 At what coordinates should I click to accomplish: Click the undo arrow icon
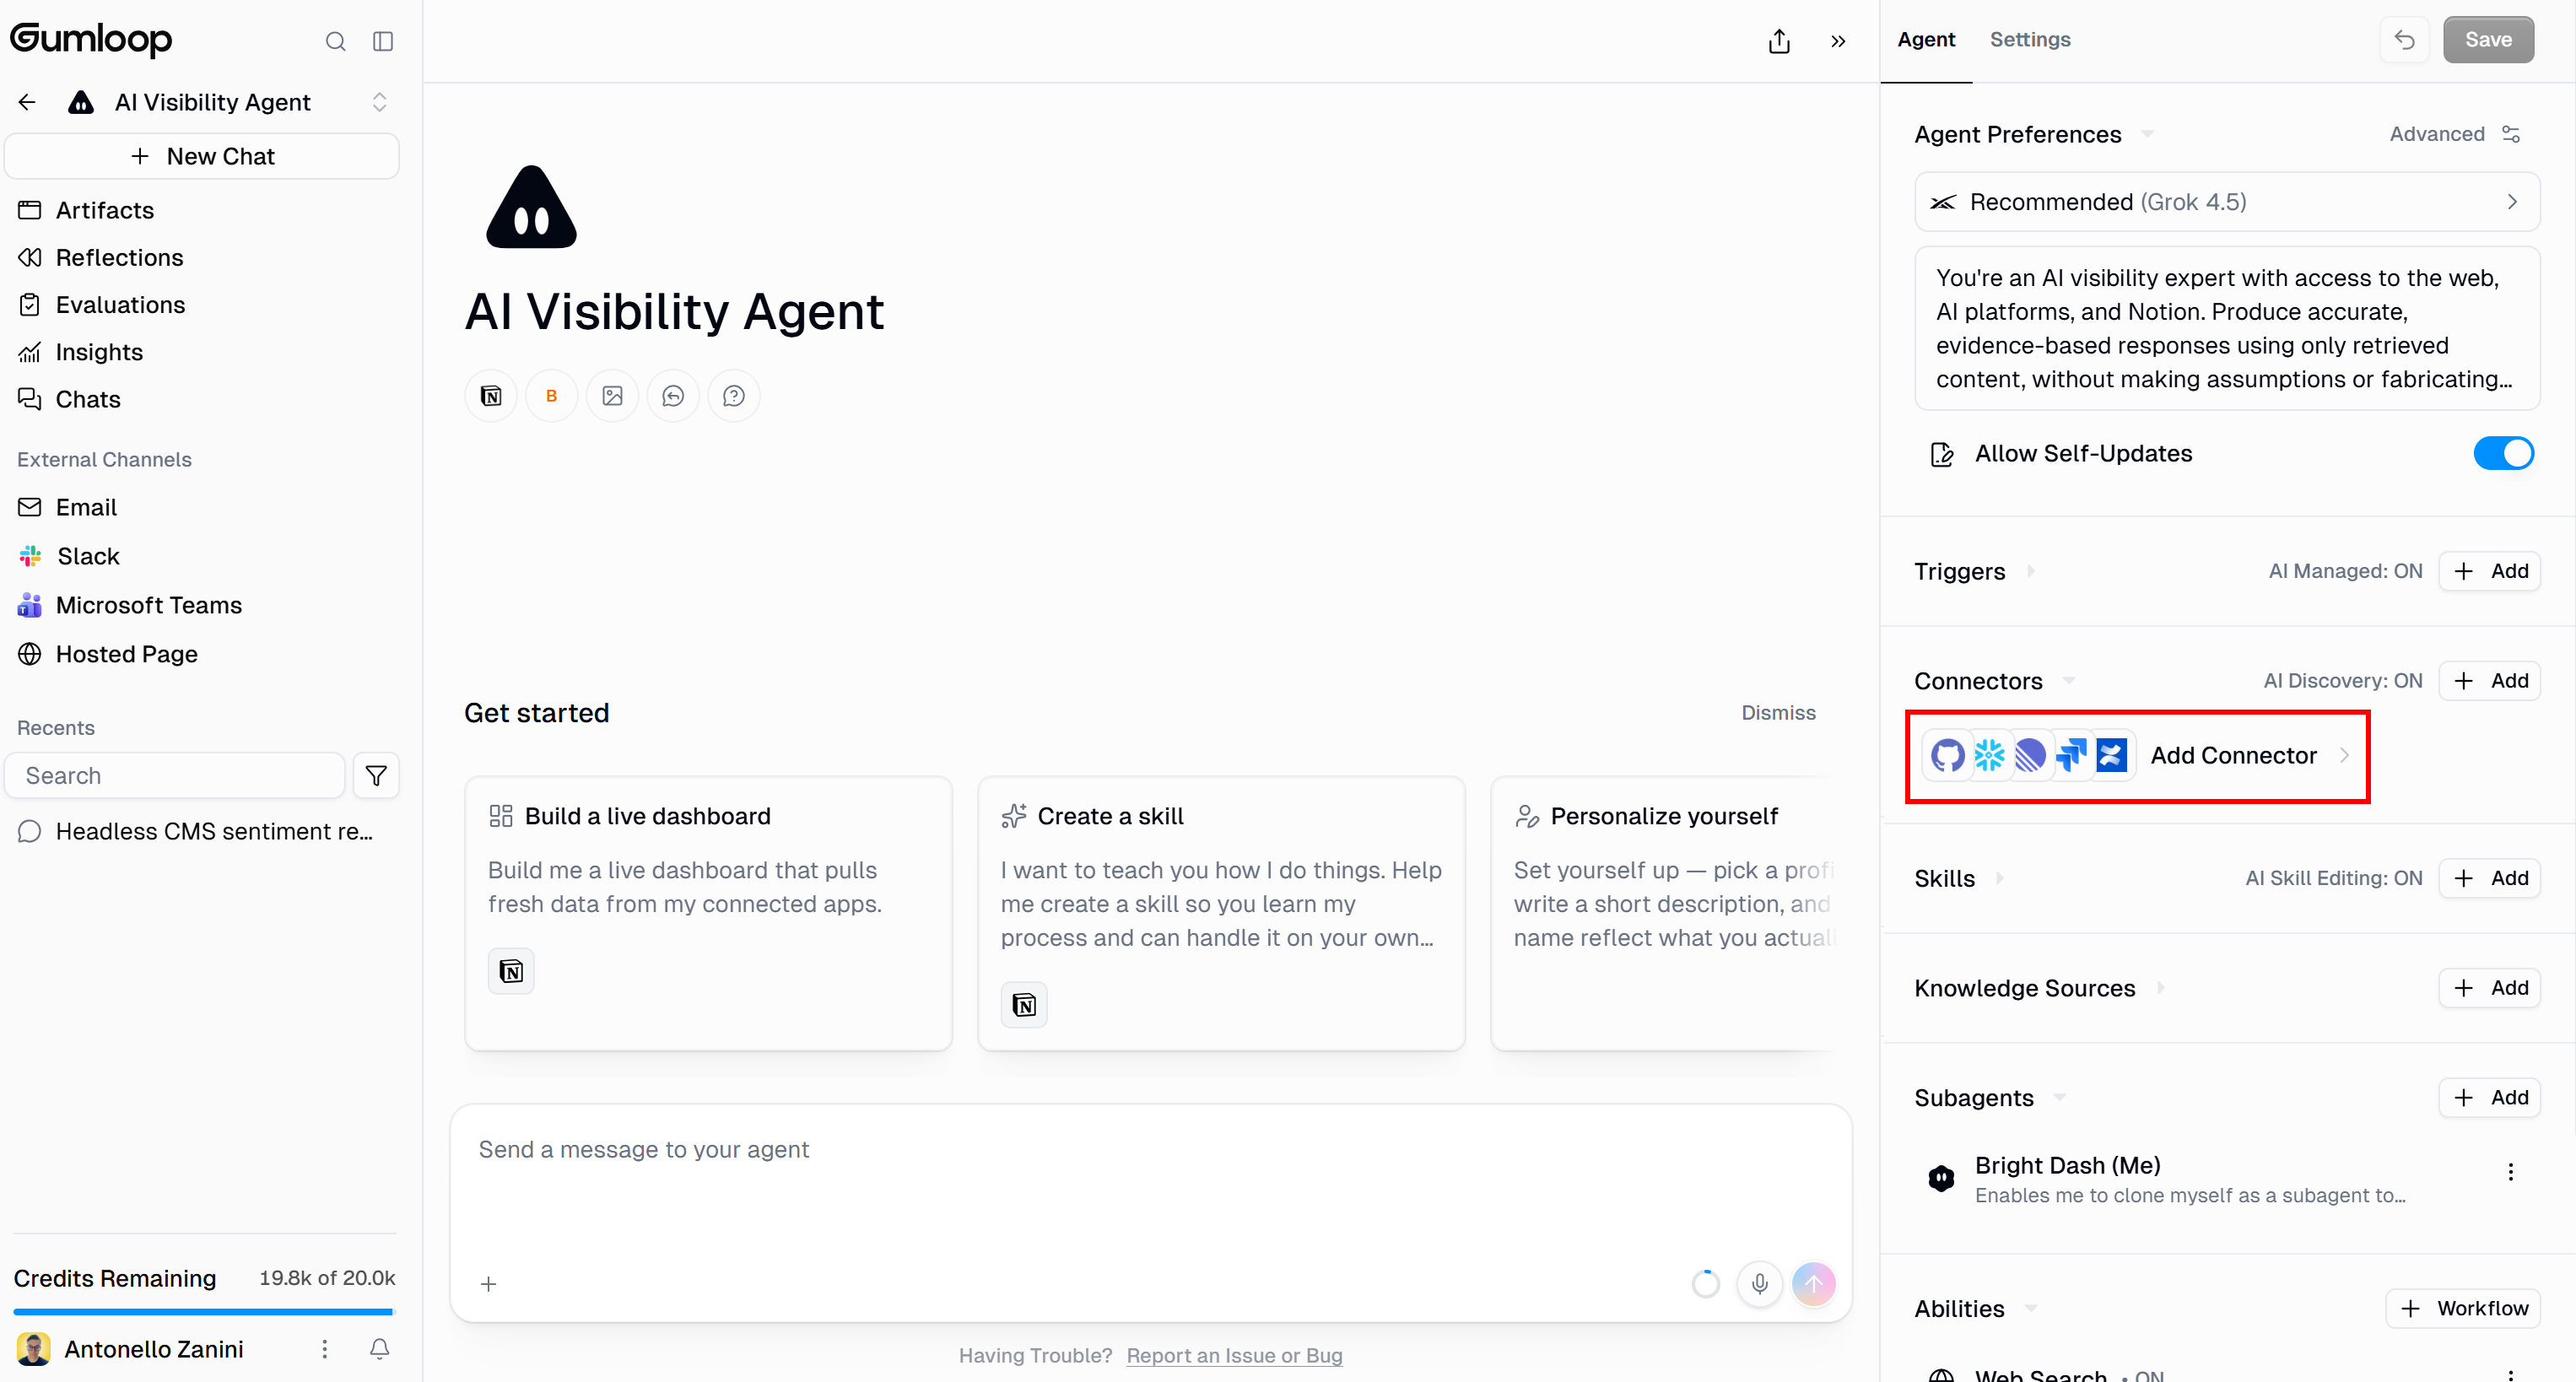pyautogui.click(x=2404, y=39)
